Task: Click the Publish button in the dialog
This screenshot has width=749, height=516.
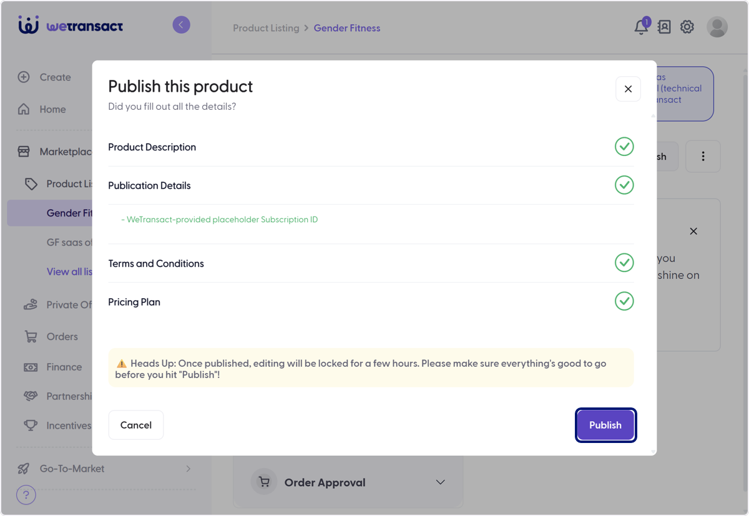Action: 605,425
